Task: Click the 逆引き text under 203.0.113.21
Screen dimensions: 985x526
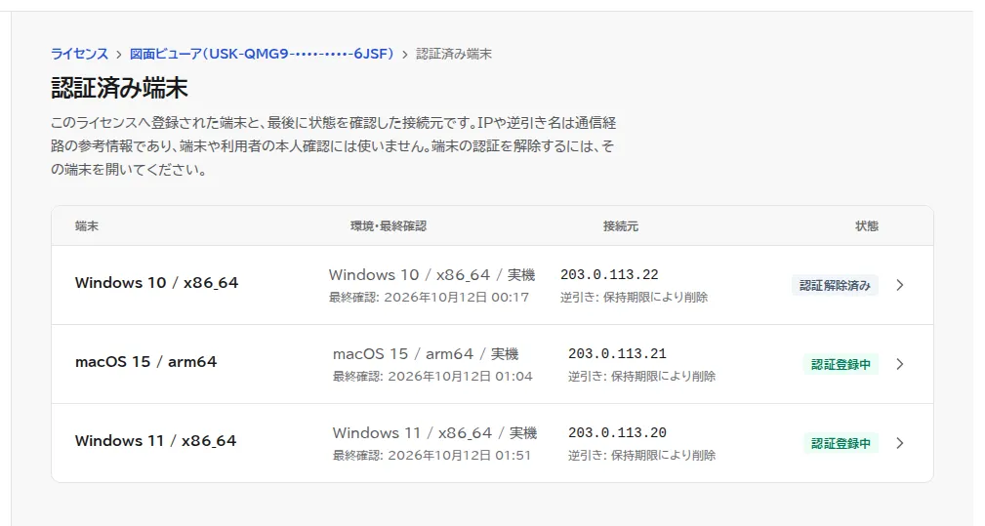Action: point(642,377)
